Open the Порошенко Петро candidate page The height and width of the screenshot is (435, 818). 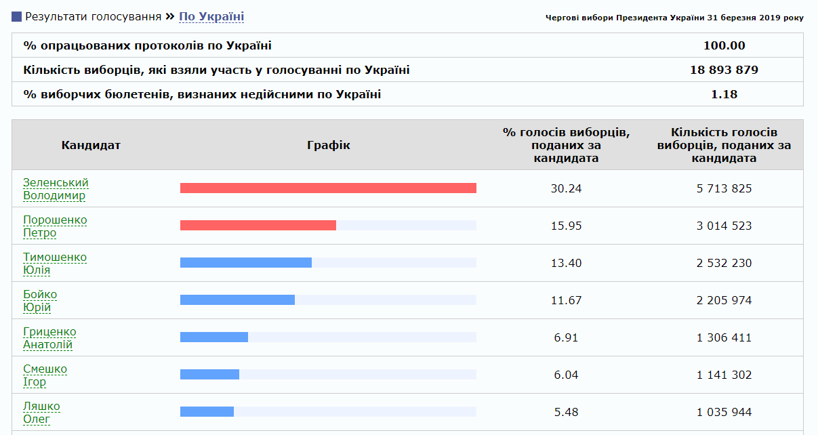pyautogui.click(x=56, y=226)
